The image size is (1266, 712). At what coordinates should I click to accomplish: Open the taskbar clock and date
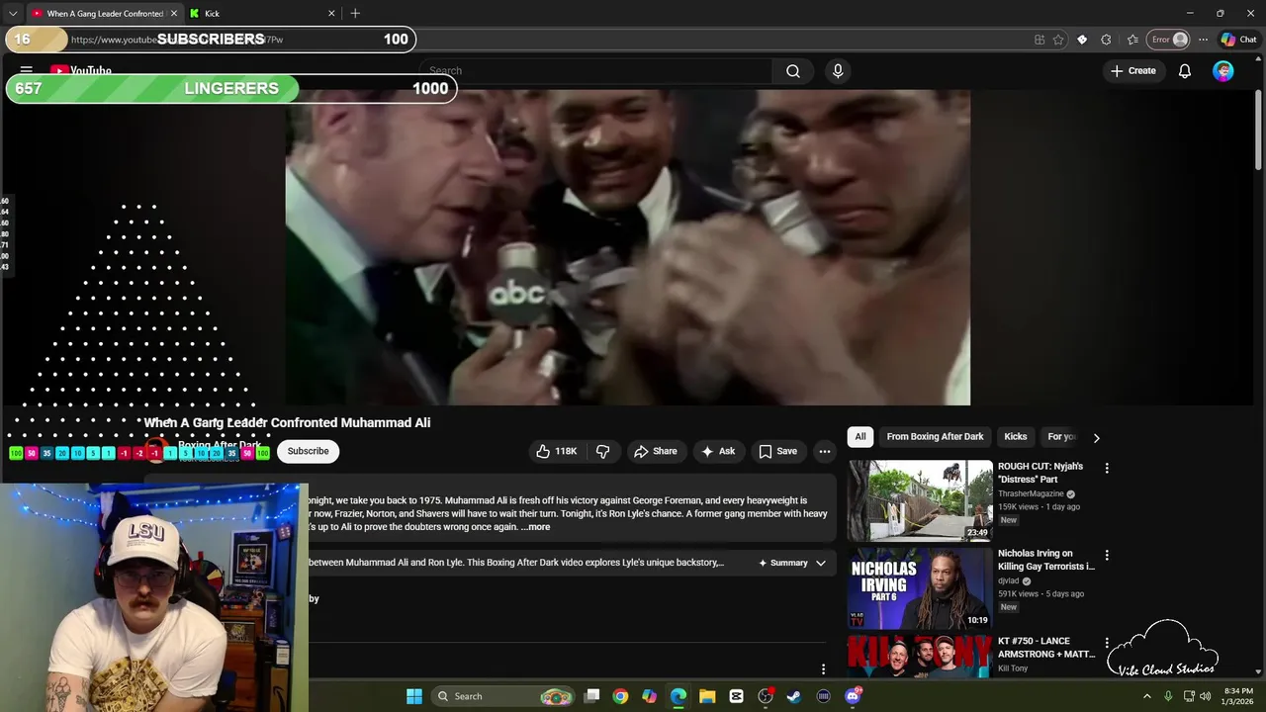click(1238, 696)
